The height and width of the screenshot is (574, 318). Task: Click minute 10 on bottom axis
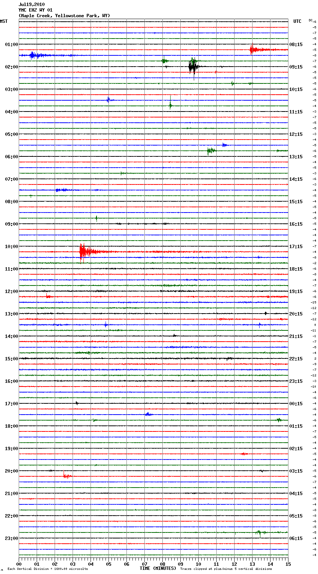(198, 564)
